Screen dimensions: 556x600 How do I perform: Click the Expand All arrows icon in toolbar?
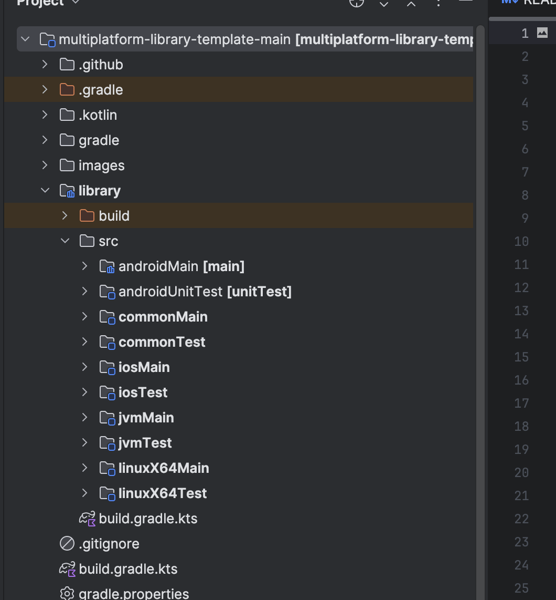(383, 4)
